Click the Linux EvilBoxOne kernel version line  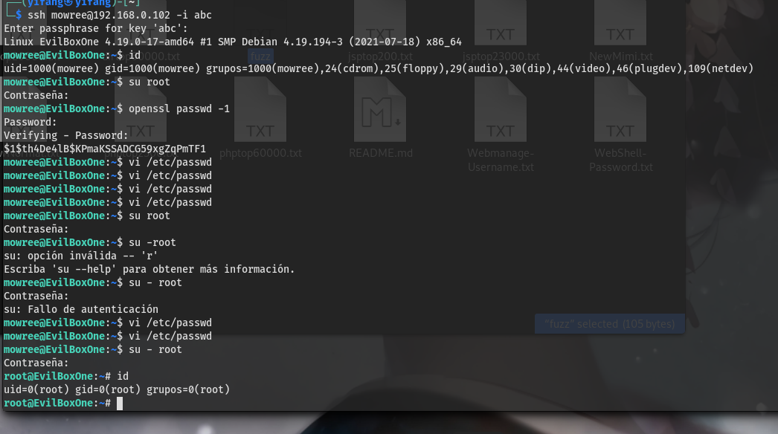point(233,42)
